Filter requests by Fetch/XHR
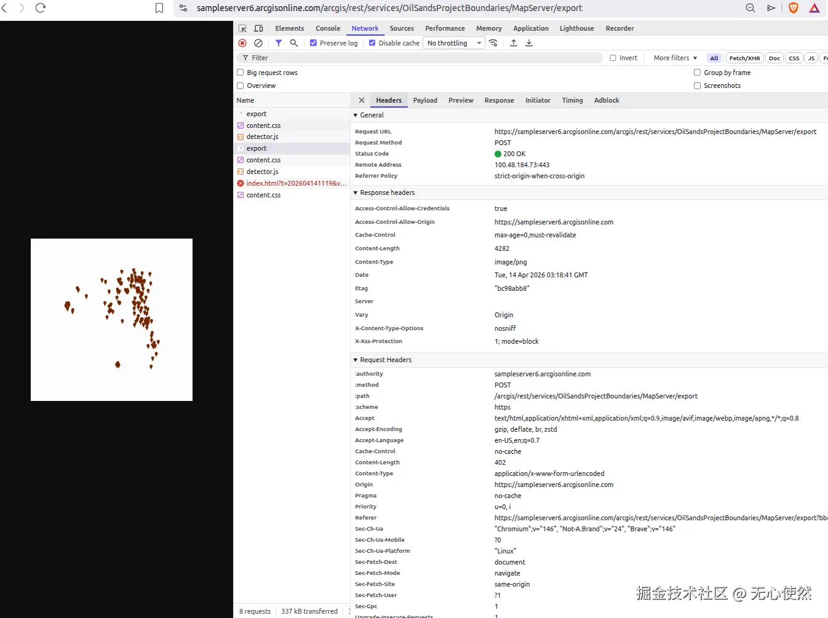This screenshot has width=828, height=618. (x=745, y=58)
